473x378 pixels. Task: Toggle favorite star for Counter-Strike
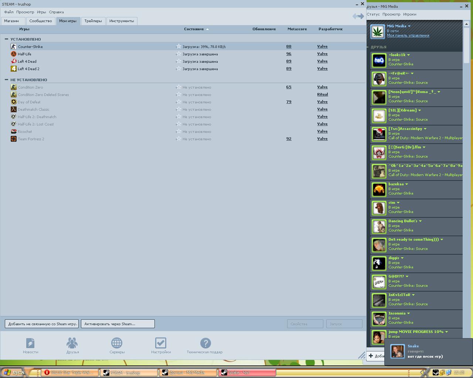(x=178, y=47)
